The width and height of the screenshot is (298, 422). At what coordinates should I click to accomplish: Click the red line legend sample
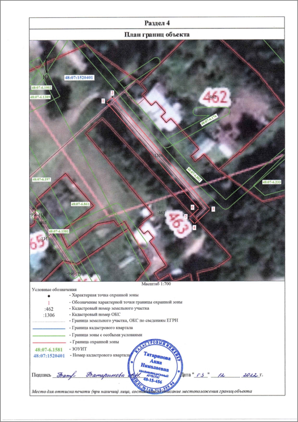pyautogui.click(x=49, y=343)
